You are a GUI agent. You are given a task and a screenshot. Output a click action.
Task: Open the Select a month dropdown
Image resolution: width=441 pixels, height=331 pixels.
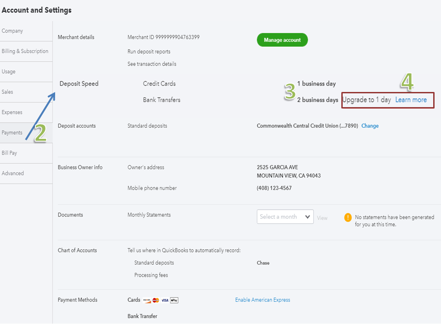285,217
